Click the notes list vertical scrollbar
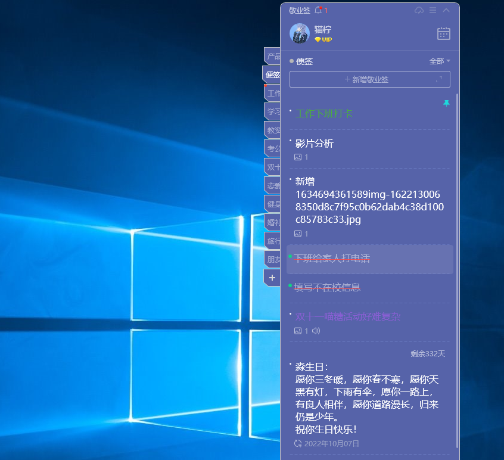Viewport: 504px width, 460px height. 457,271
